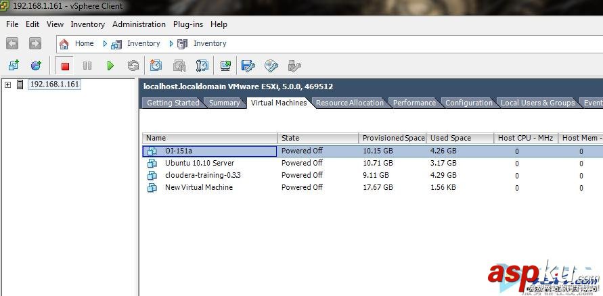Image resolution: width=603 pixels, height=296 pixels.
Task: Select the Virtual Machines tab
Action: pos(279,103)
